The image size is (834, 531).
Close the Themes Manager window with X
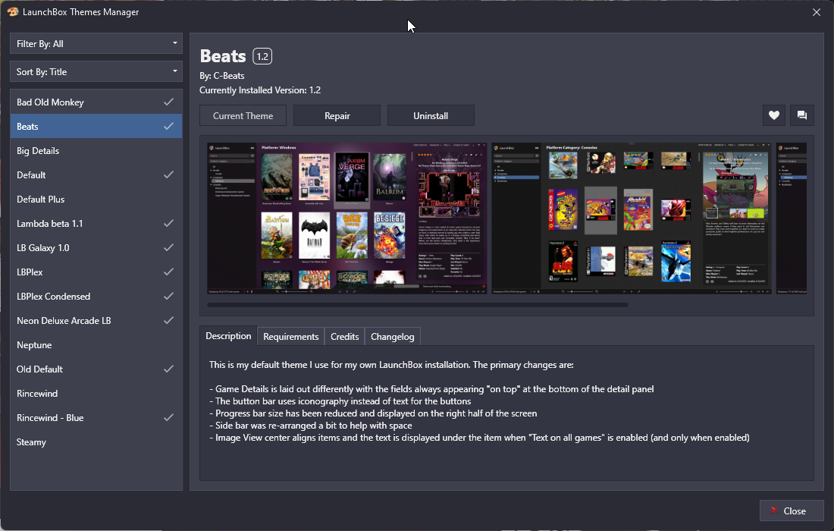(817, 12)
